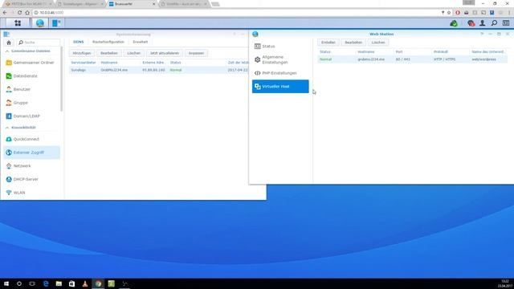This screenshot has width=514, height=289.
Task: Select the Synology DDNS row
Action: point(159,70)
